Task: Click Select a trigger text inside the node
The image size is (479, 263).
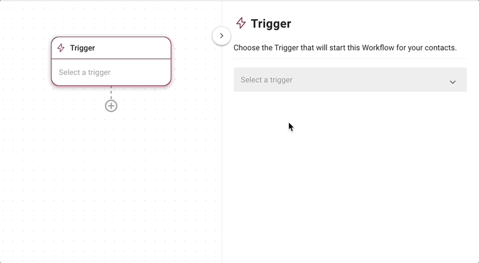Action: (x=85, y=73)
